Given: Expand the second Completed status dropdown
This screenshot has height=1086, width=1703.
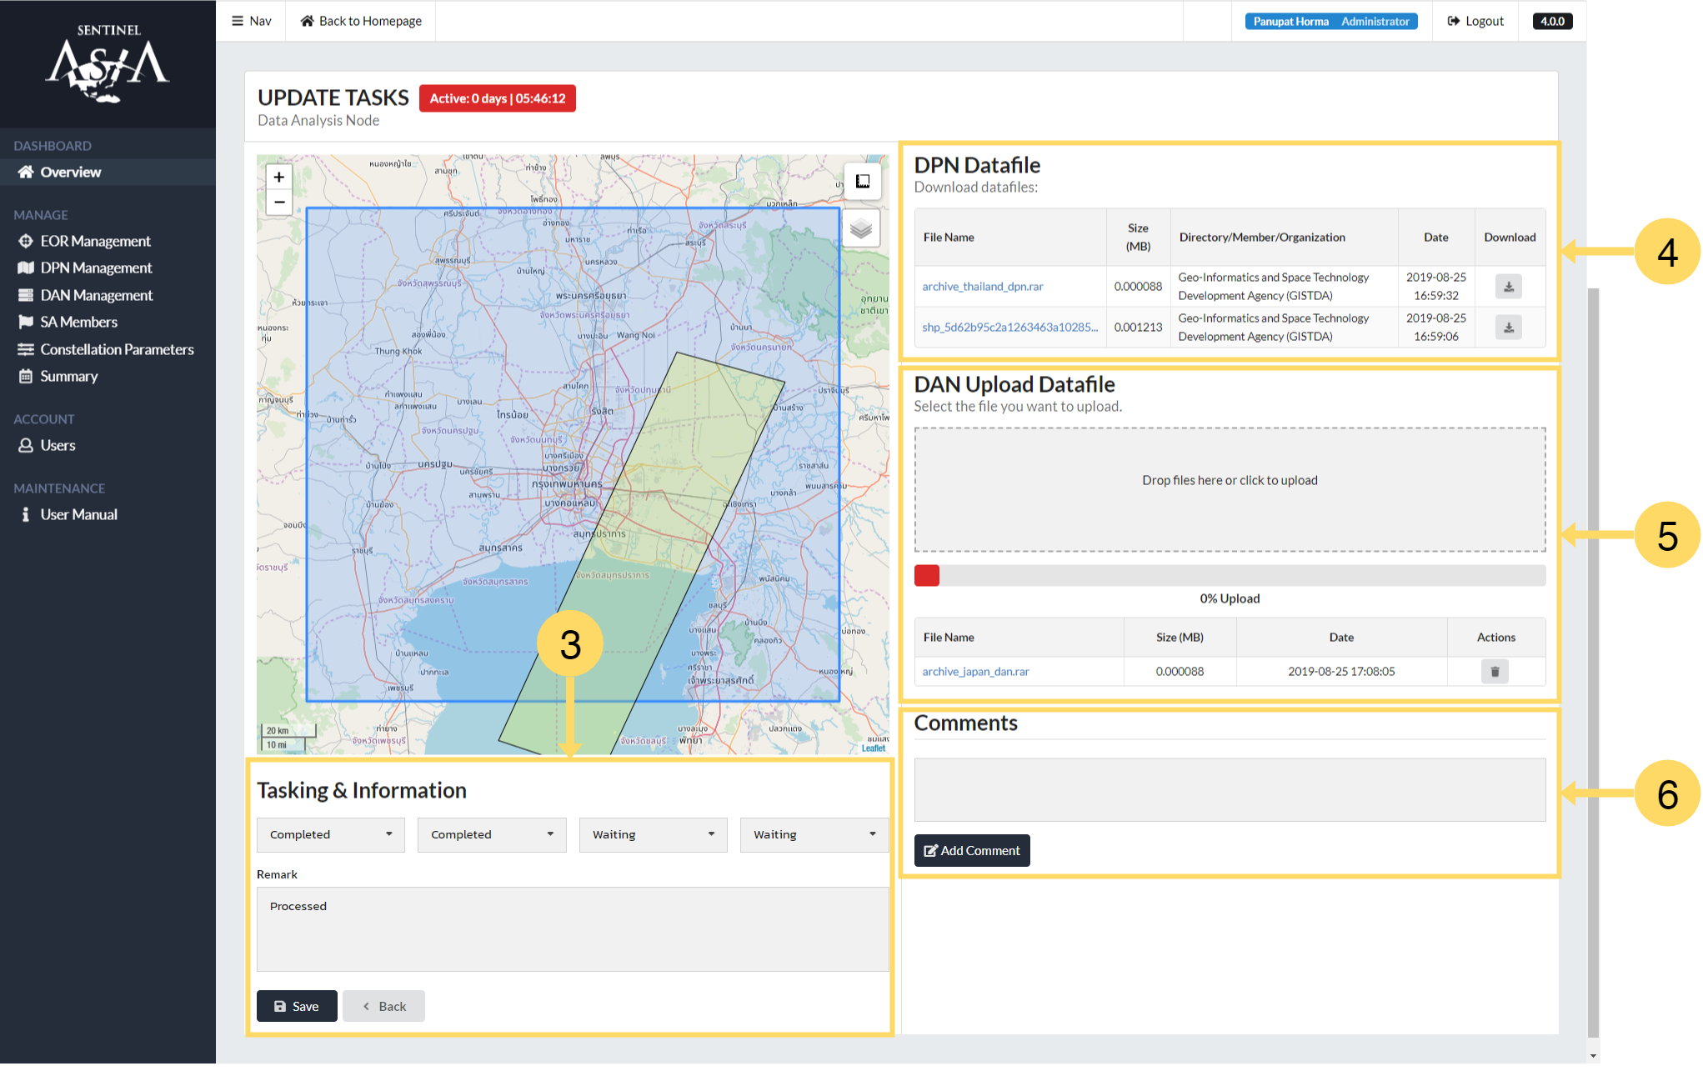Looking at the screenshot, I should point(492,834).
